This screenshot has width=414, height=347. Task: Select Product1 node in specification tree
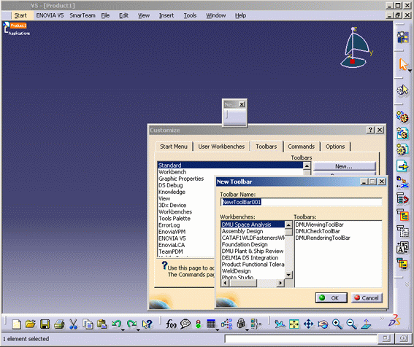(18, 26)
